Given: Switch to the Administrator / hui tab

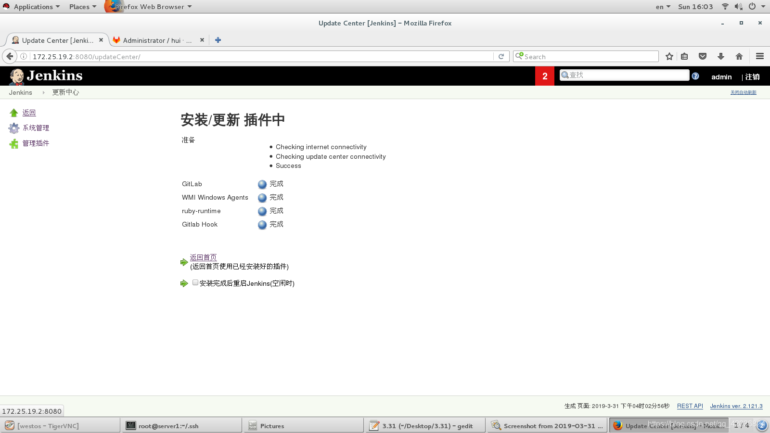Looking at the screenshot, I should (x=157, y=40).
